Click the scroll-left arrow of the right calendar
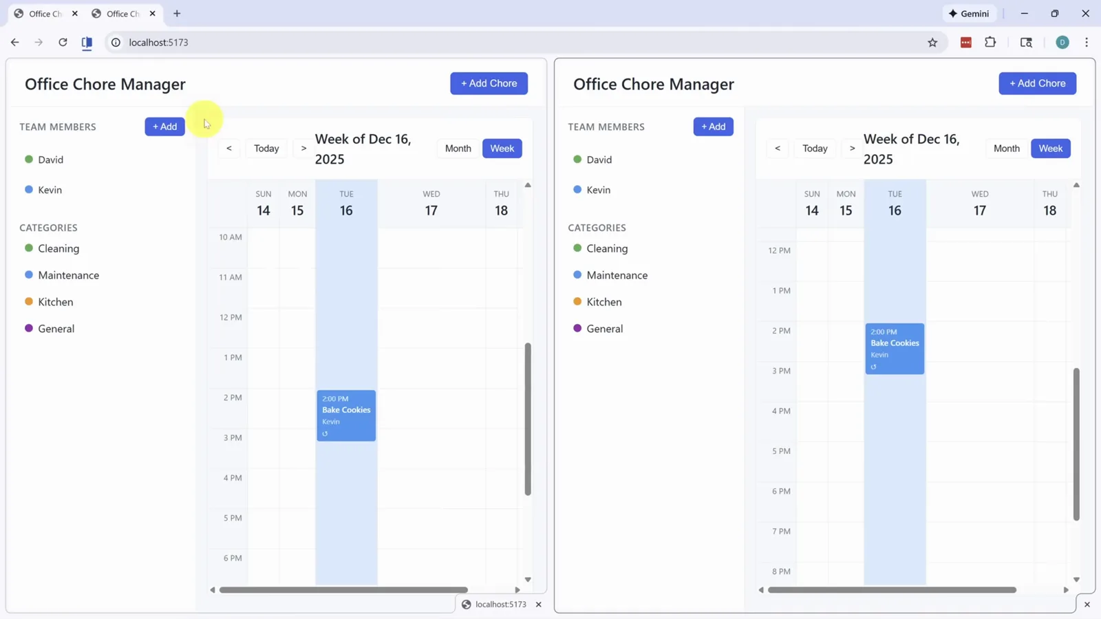This screenshot has height=619, width=1101. pos(761,589)
